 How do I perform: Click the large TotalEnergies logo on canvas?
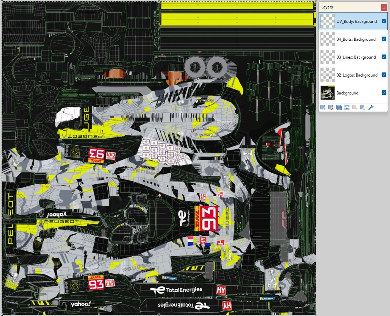[176, 290]
